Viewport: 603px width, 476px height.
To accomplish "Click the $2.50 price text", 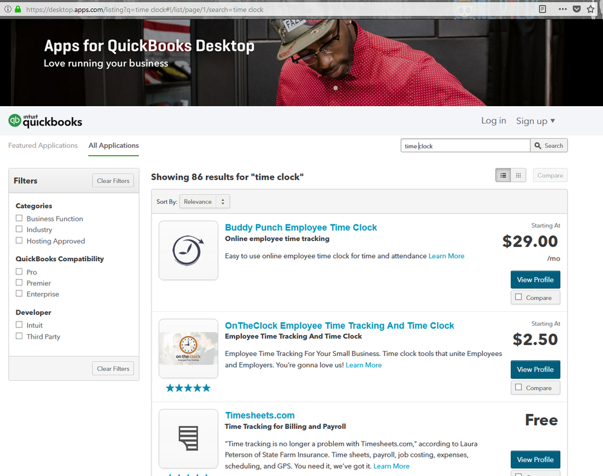I will (x=535, y=339).
